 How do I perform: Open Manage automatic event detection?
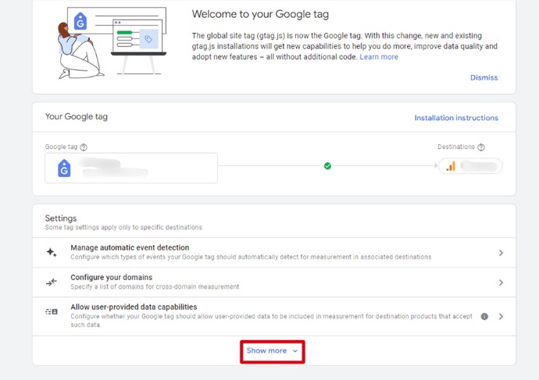[x=274, y=253]
